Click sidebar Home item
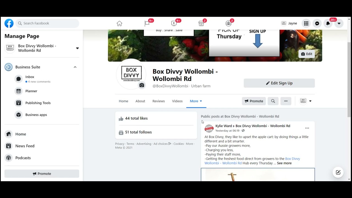352x198 pixels. [x=42, y=134]
